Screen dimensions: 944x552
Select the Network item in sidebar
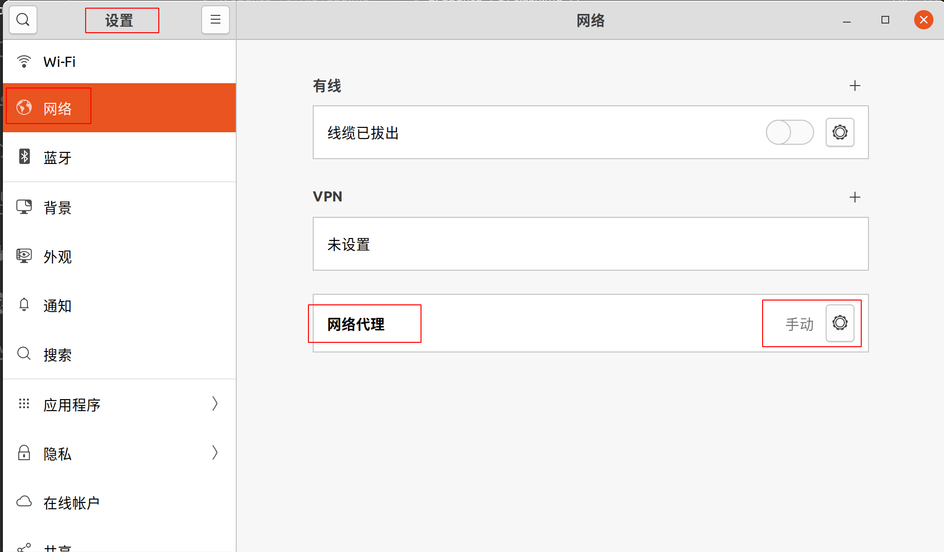[58, 109]
